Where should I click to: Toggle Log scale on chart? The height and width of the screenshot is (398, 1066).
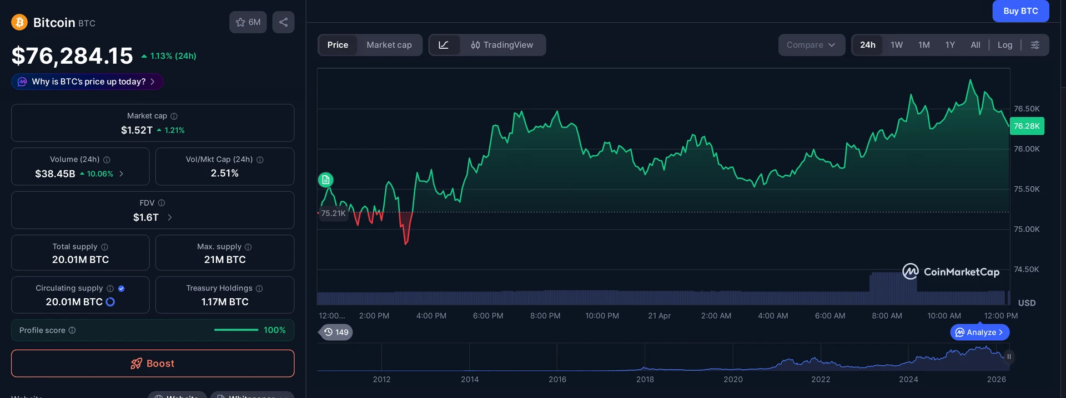click(x=1005, y=45)
